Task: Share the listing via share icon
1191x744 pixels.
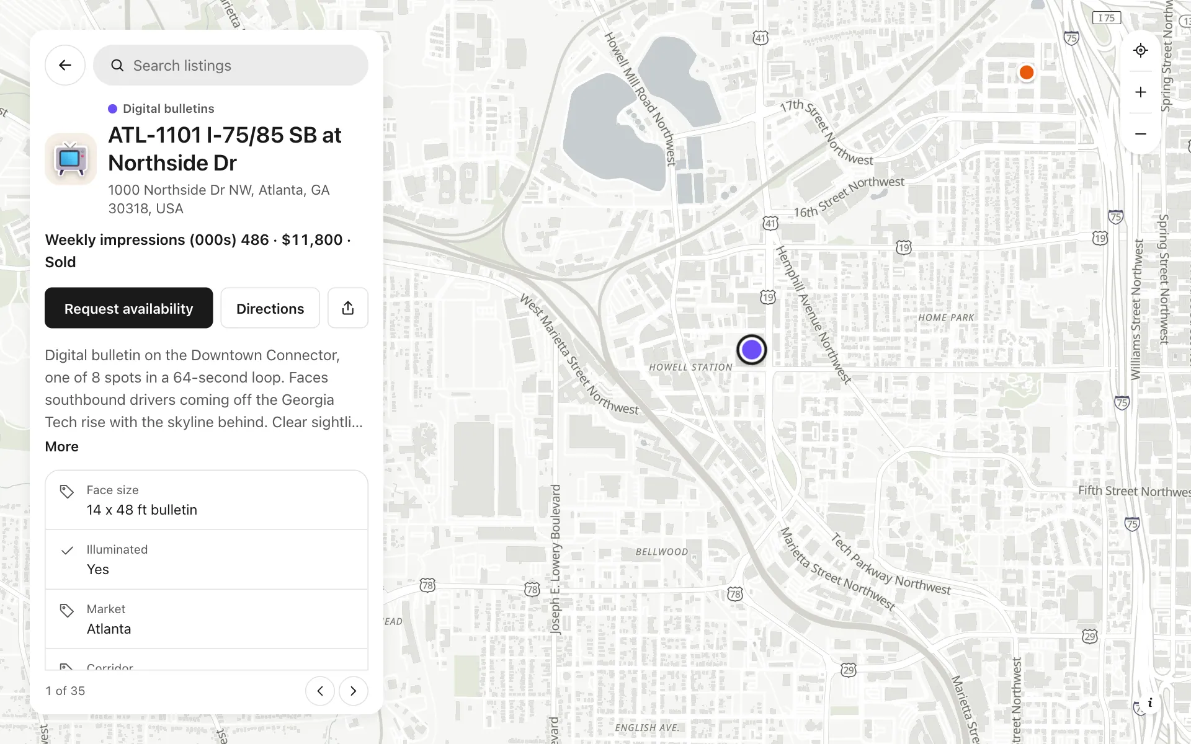Action: click(x=348, y=308)
